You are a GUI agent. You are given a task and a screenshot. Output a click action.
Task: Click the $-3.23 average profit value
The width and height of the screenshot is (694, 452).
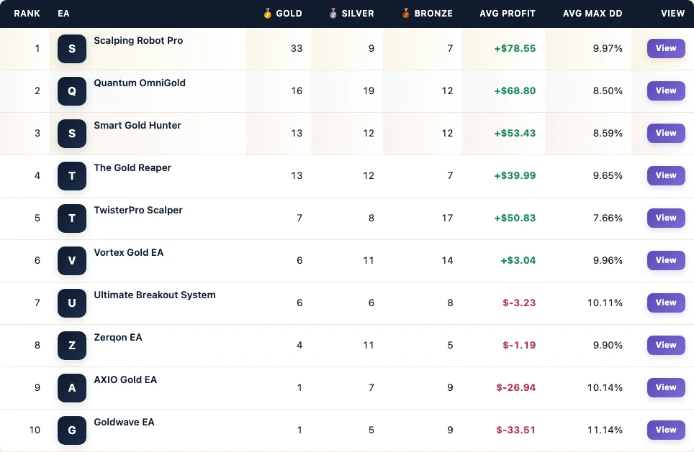click(519, 303)
